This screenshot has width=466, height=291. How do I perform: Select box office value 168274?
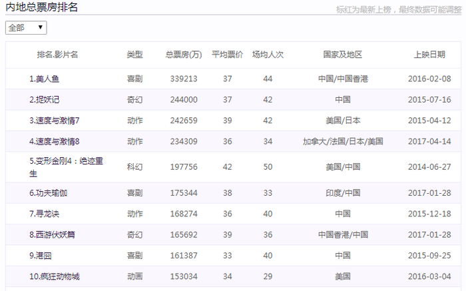tap(184, 214)
